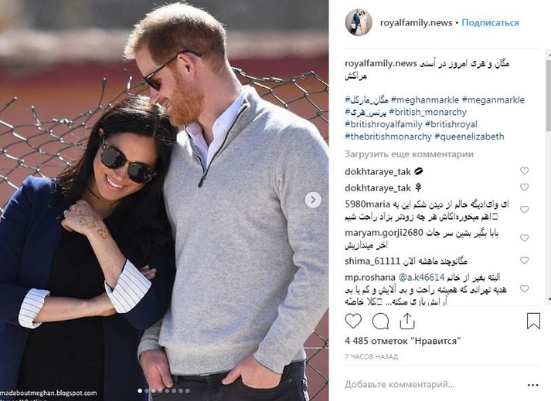This screenshot has width=551, height=401.
Task: Like the mp.roshana comment
Action: coord(524,289)
